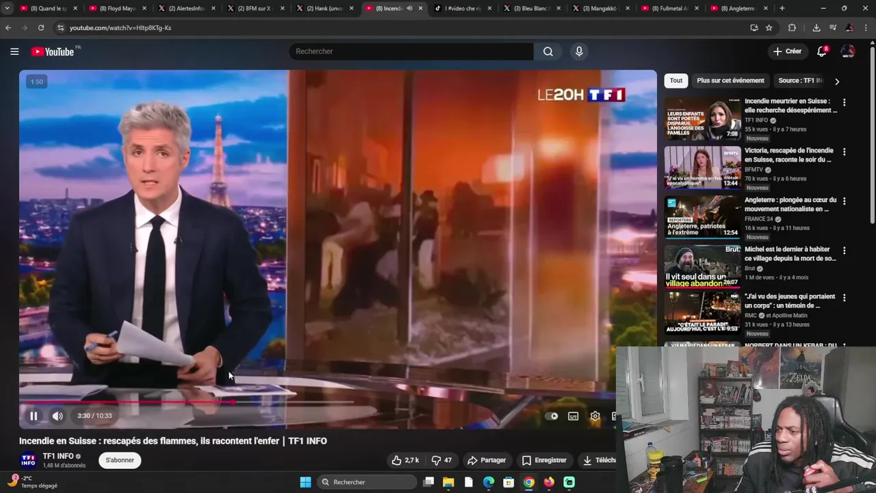The width and height of the screenshot is (876, 493).
Task: Open the video title 'Michel est le dernier à habiter'
Action: coord(790,254)
